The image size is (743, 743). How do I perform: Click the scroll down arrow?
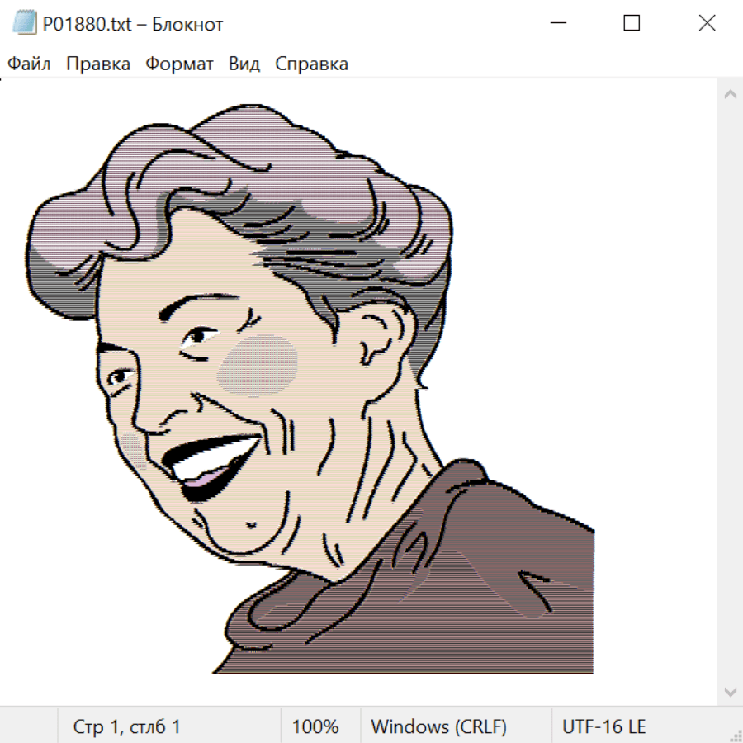[x=730, y=691]
